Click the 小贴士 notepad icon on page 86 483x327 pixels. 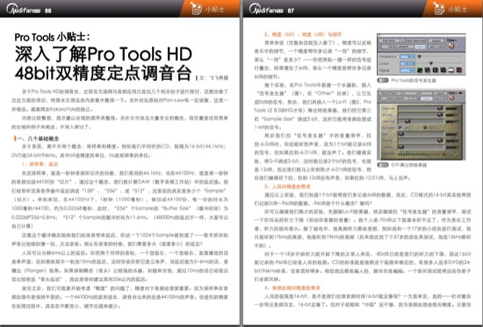pyautogui.click(x=195, y=8)
